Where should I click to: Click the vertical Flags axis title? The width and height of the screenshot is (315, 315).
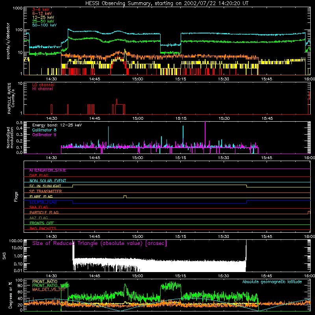[16, 196]
